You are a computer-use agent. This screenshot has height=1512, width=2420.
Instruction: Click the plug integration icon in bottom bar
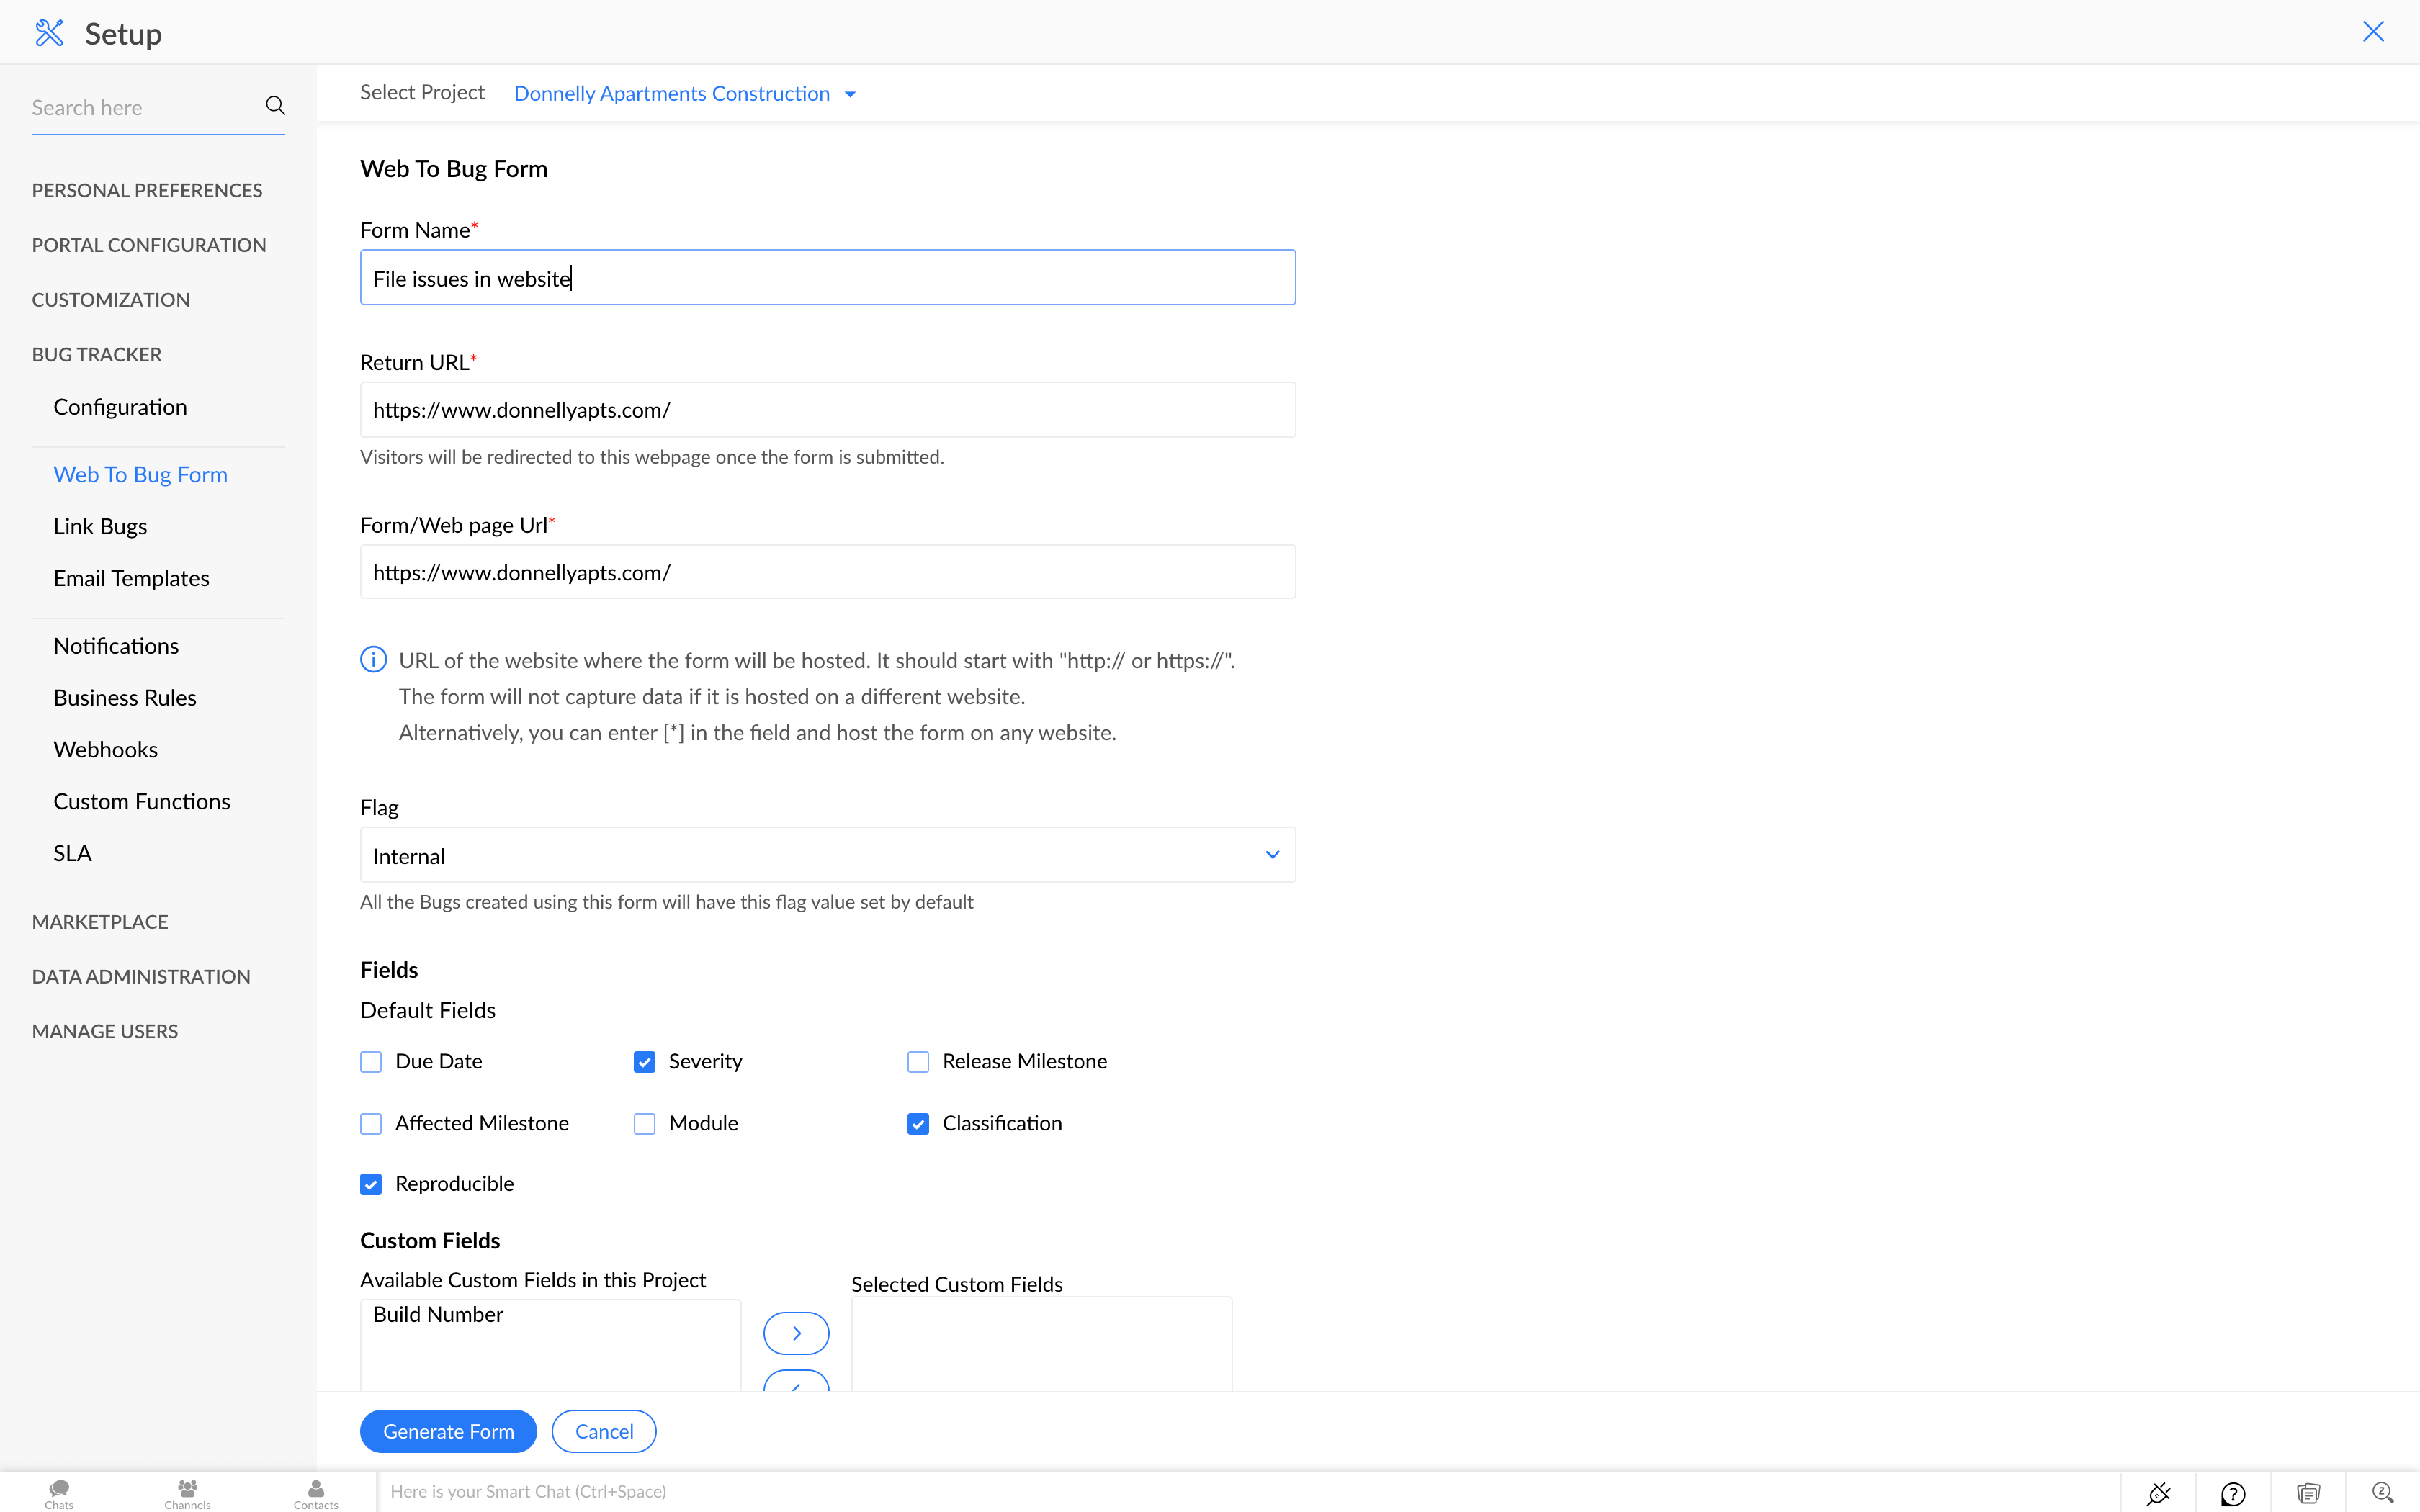click(x=2158, y=1493)
